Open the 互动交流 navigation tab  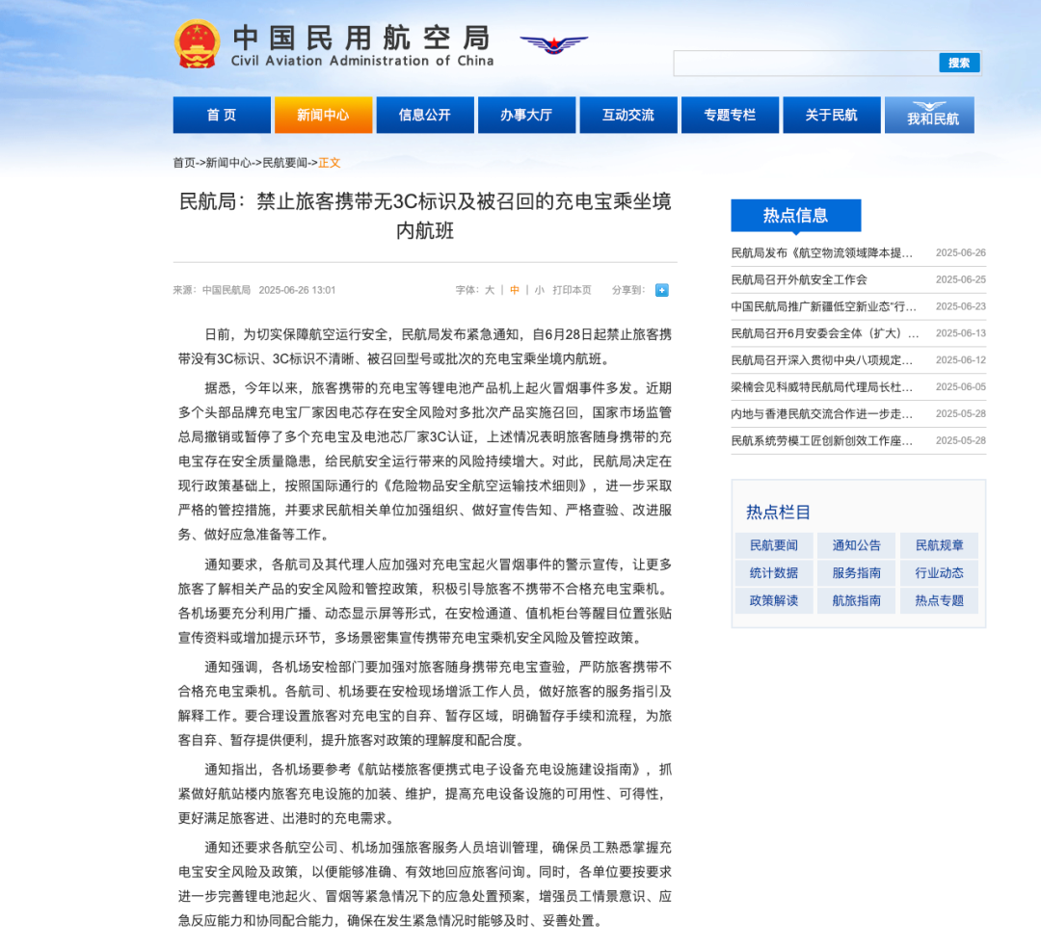click(628, 115)
